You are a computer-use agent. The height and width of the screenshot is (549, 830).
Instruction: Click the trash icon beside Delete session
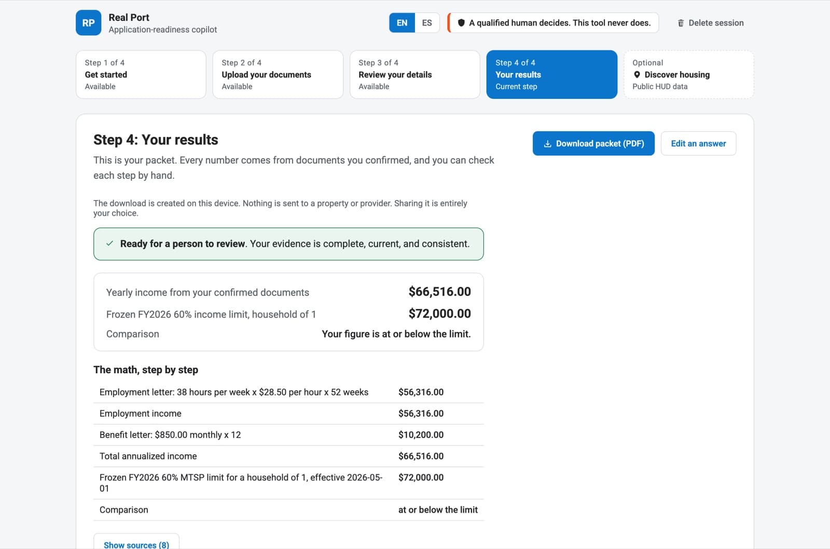[x=681, y=23]
